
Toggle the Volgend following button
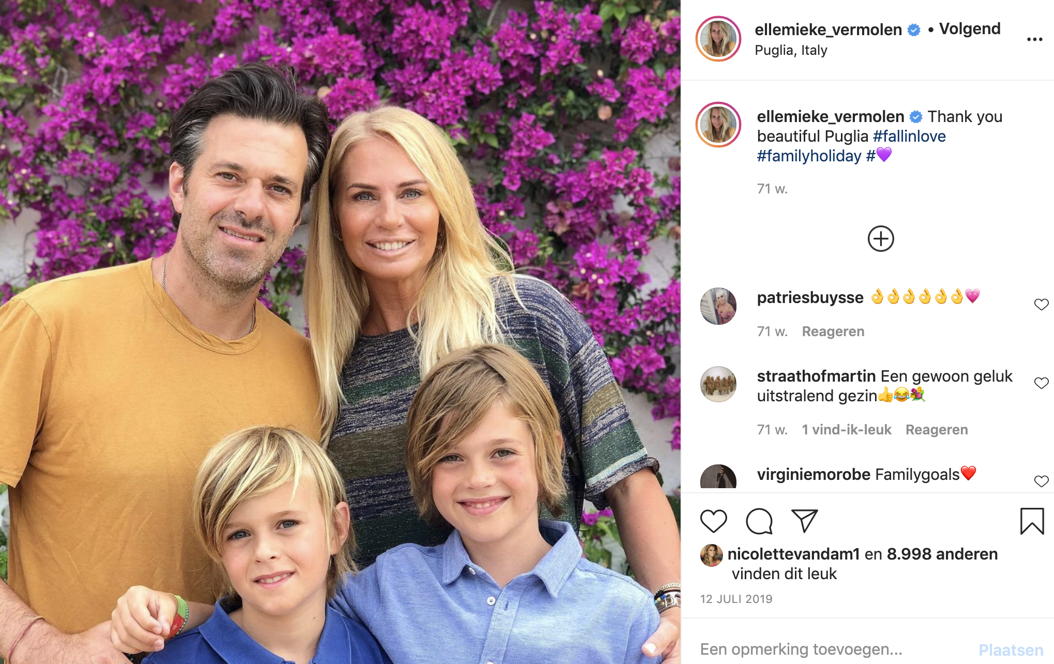tap(970, 29)
